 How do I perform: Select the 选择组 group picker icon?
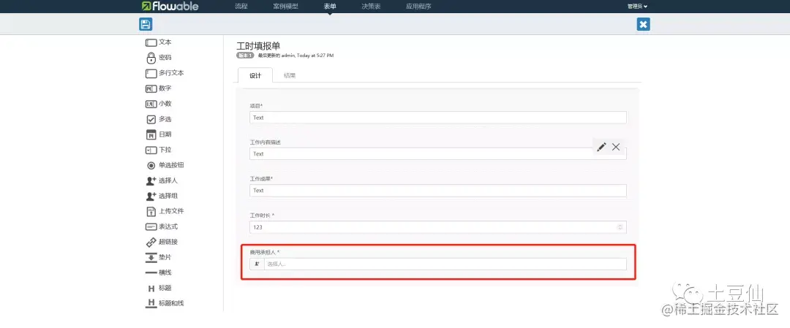(x=151, y=196)
